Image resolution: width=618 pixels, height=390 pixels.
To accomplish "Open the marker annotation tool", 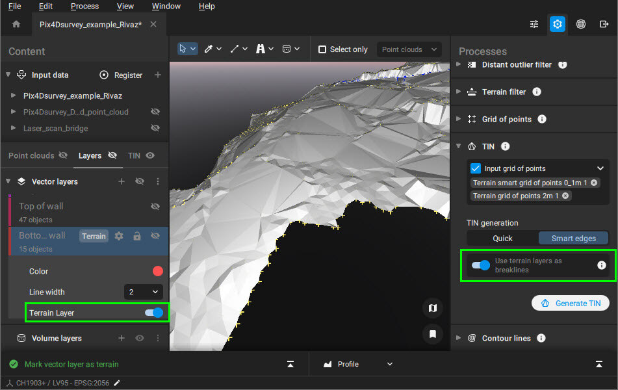I will 260,48.
